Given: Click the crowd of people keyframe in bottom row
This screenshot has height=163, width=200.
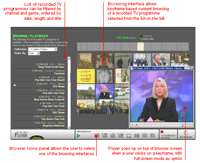Looking at the screenshot, I should pyautogui.click(x=105, y=107).
